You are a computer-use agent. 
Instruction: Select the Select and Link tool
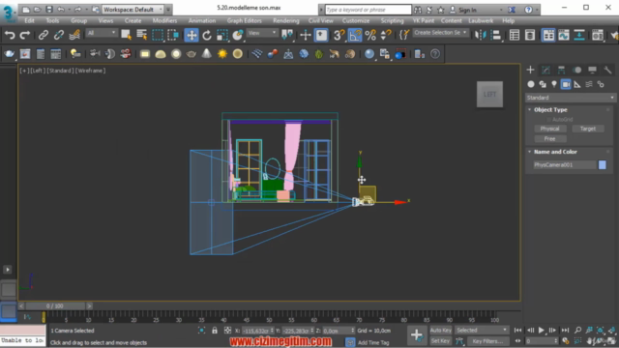coord(44,35)
